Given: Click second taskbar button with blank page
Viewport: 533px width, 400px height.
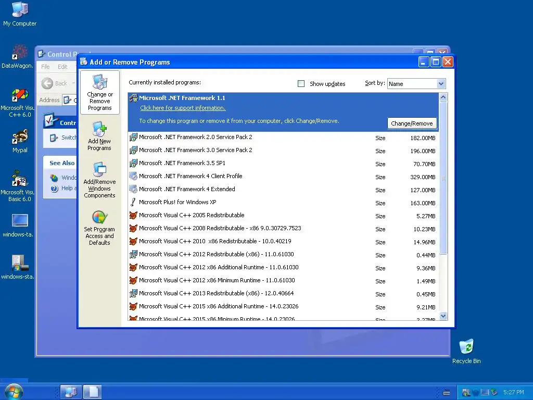Looking at the screenshot, I should [93, 392].
